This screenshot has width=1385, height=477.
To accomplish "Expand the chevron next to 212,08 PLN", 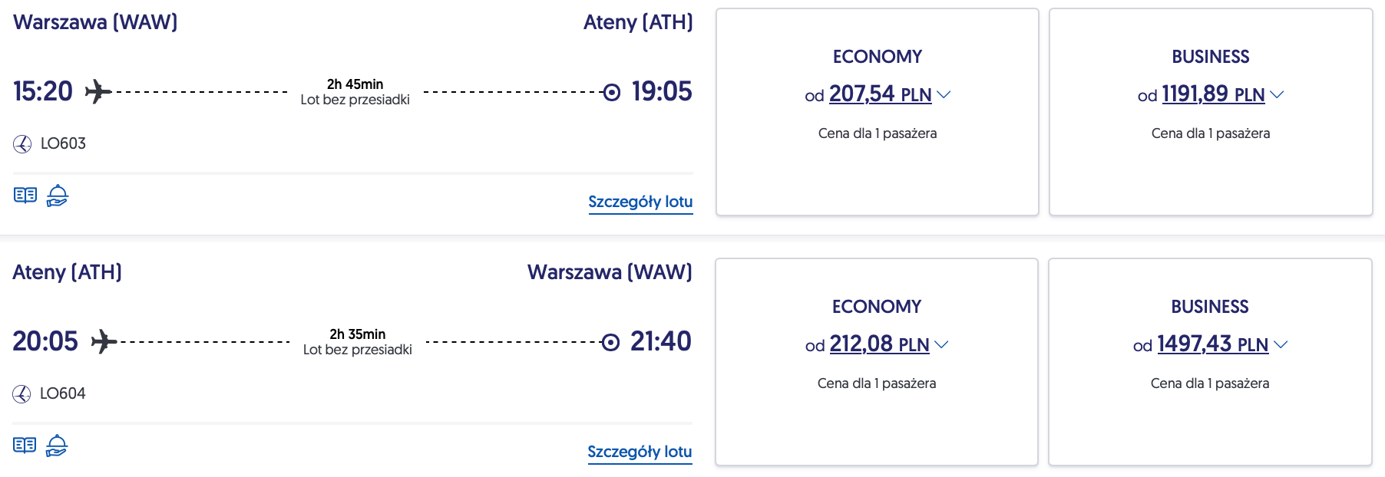I will point(942,344).
